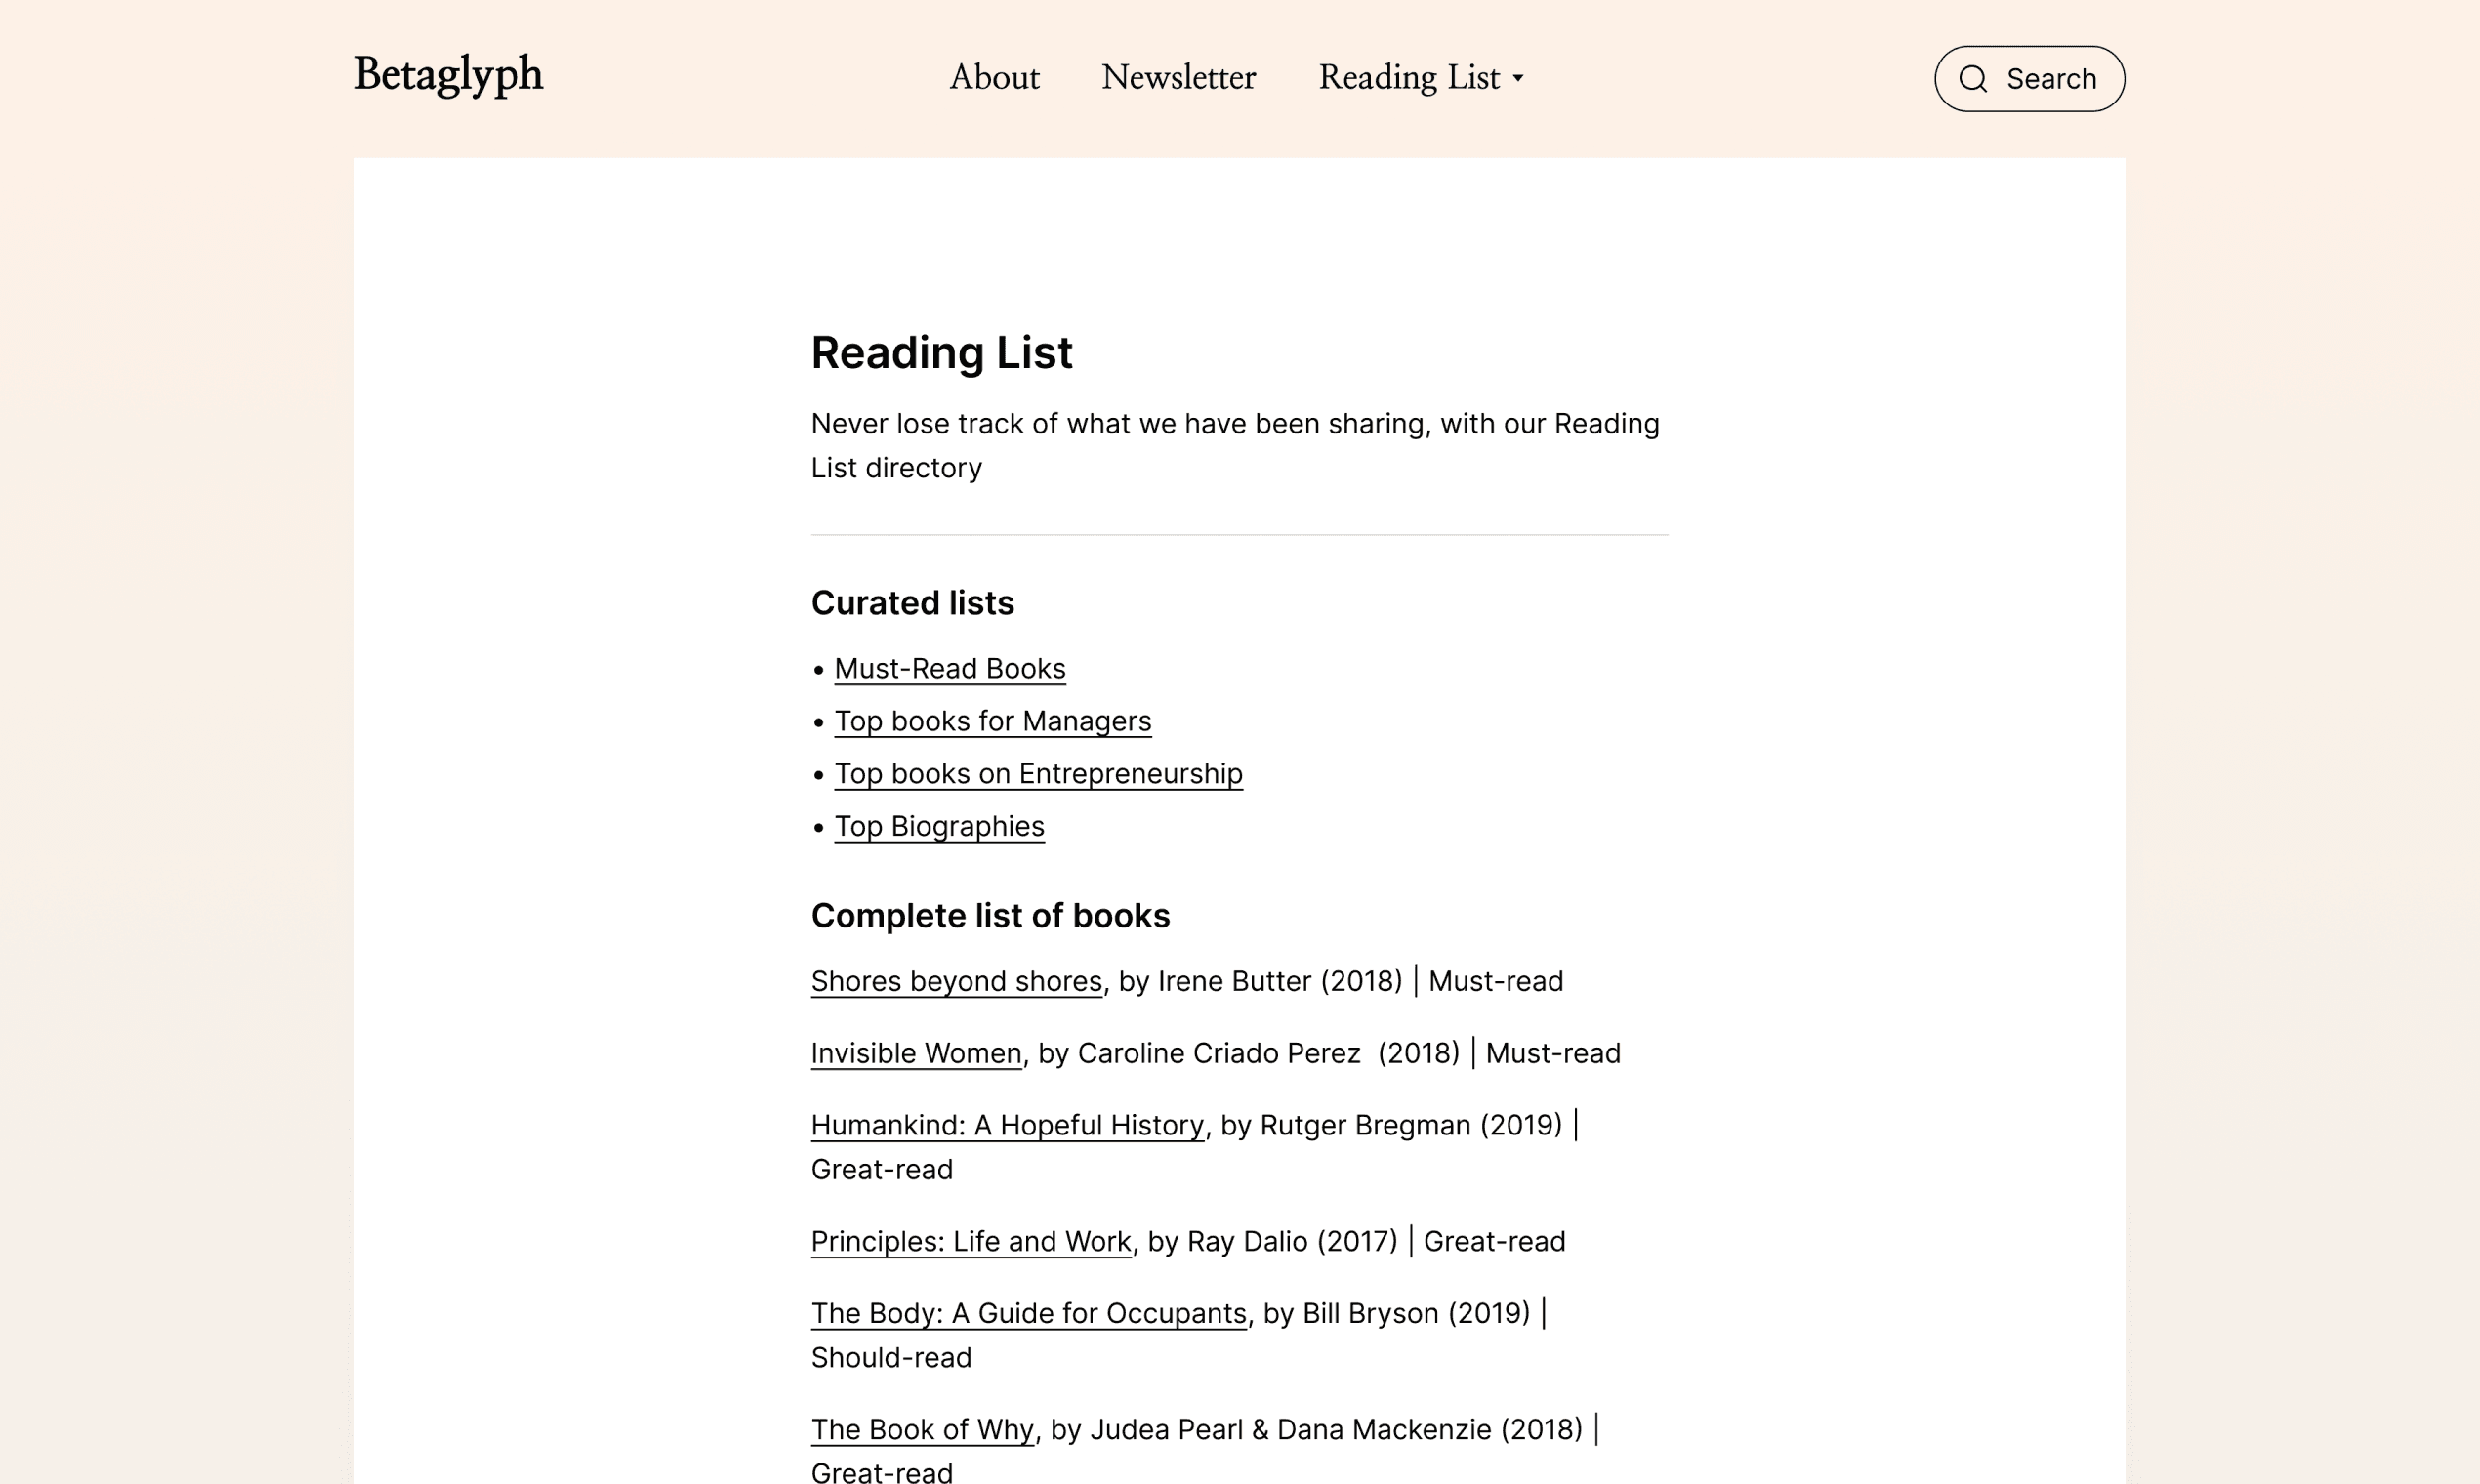This screenshot has width=2480, height=1484.
Task: Open the Must-Read Books list
Action: (949, 668)
